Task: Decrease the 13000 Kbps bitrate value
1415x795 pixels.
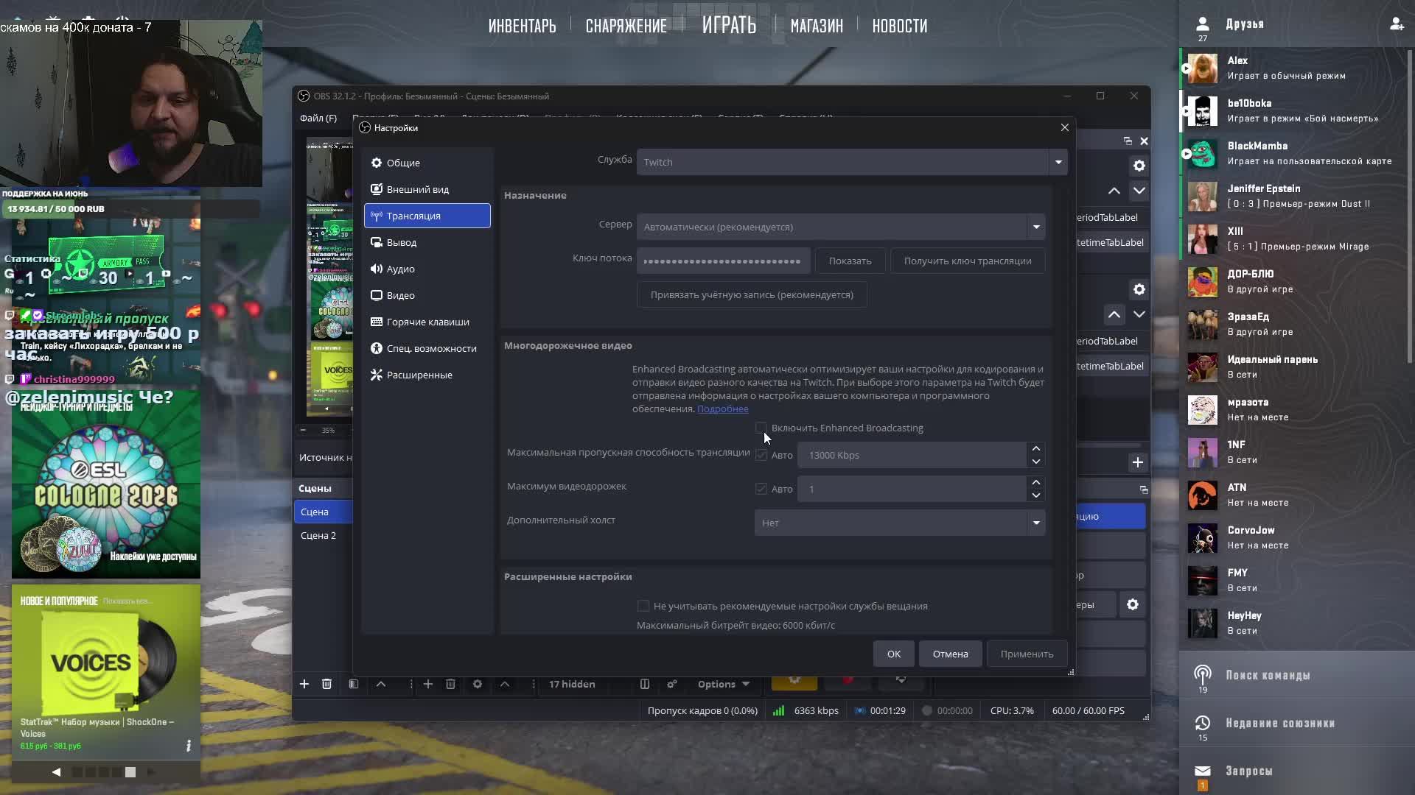Action: coord(1035,462)
